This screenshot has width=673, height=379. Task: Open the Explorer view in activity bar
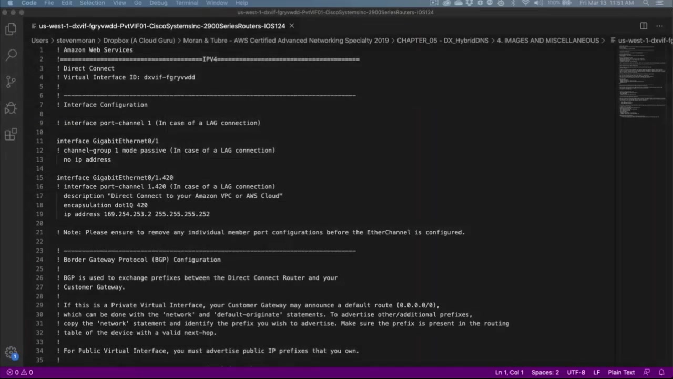pyautogui.click(x=11, y=29)
